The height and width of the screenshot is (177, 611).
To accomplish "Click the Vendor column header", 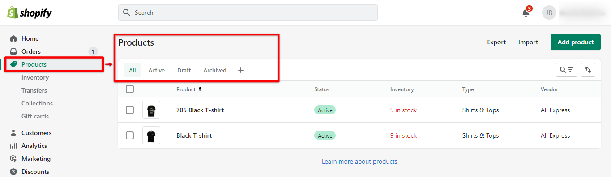I will pos(549,89).
